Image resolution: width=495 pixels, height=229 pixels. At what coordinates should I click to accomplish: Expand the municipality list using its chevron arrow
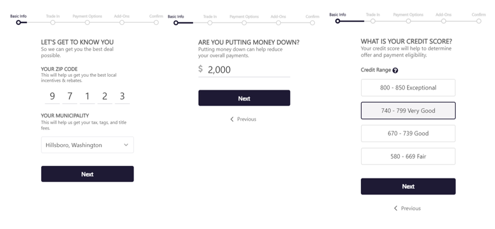126,145
